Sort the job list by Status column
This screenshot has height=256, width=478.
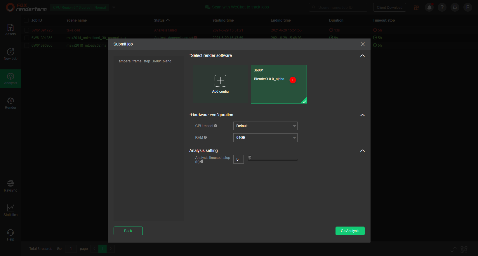point(162,20)
